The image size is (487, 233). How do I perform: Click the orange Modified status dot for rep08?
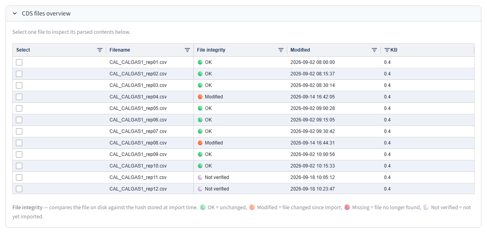200,143
